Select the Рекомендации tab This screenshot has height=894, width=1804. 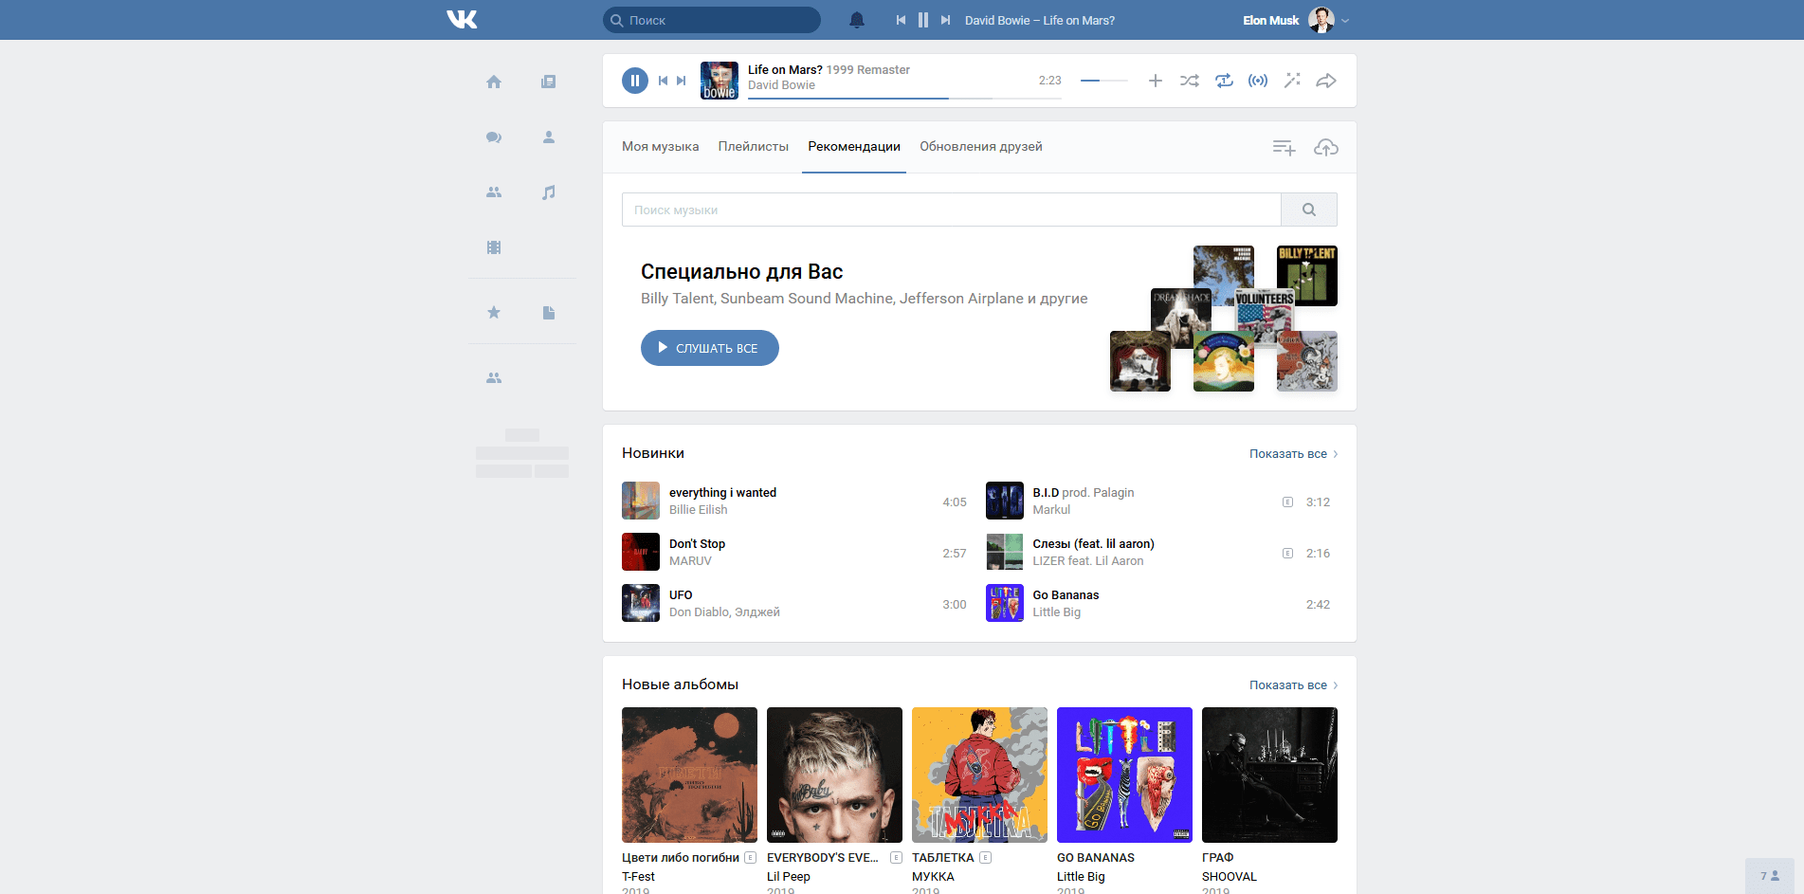[854, 147]
